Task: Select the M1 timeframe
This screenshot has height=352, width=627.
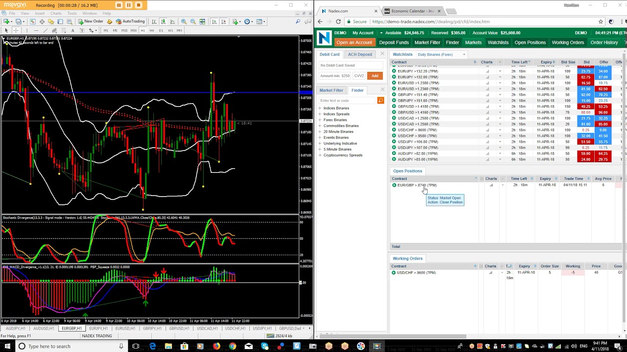Action: click(x=106, y=30)
